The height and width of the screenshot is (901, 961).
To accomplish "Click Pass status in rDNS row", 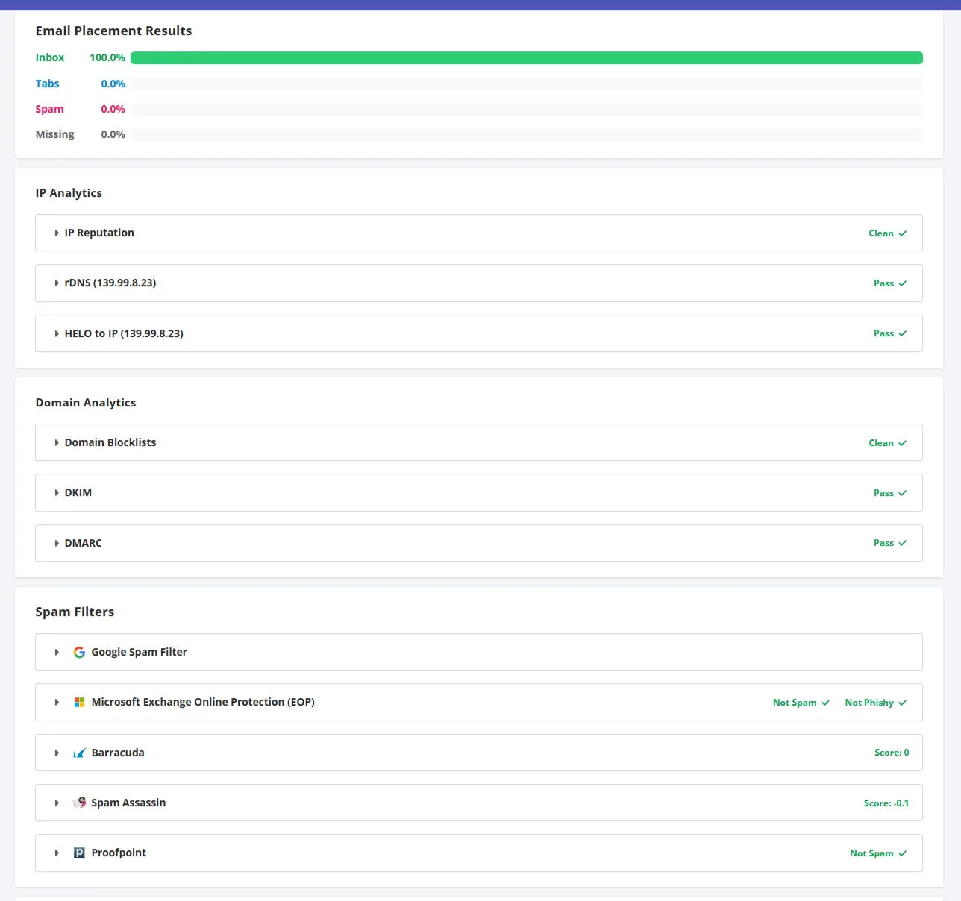I will pos(883,283).
